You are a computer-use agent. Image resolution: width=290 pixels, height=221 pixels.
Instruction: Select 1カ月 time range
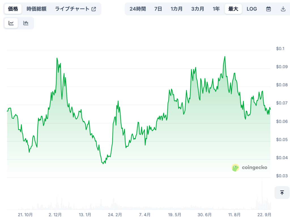coord(176,9)
